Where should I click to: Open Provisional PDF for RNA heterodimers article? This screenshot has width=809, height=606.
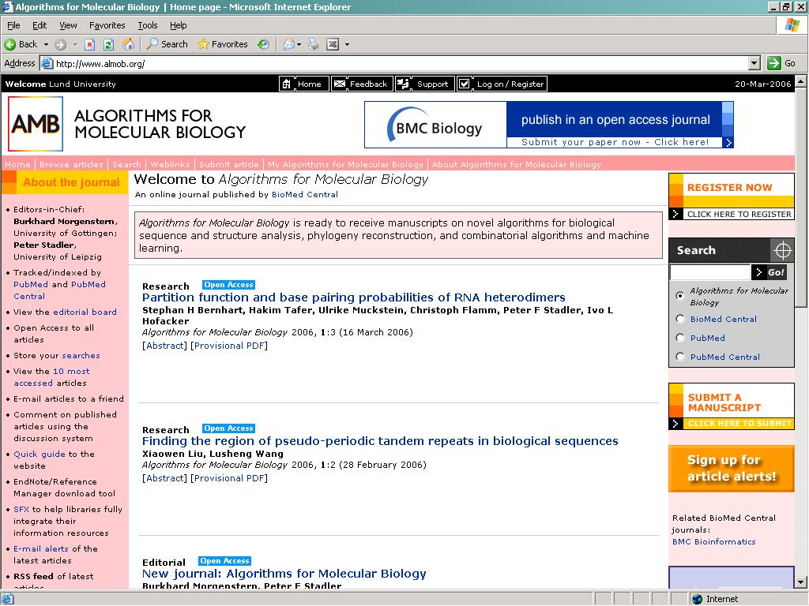[x=229, y=346]
